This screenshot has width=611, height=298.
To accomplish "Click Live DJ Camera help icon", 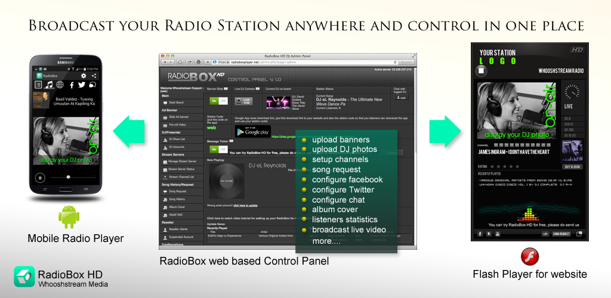I will coord(258,89).
